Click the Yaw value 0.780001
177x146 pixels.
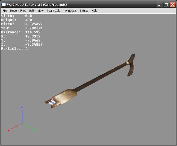point(34,28)
